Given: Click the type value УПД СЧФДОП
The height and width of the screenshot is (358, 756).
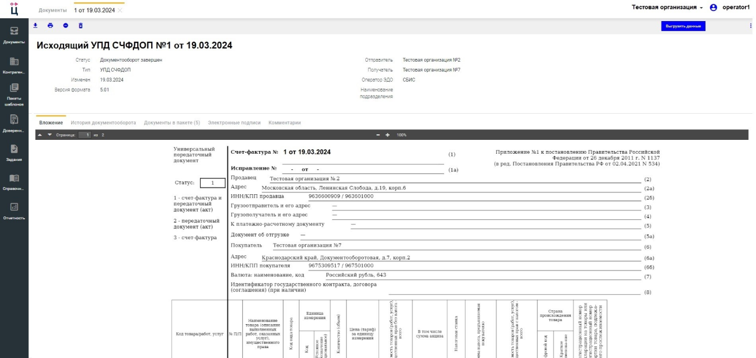Looking at the screenshot, I should click(116, 70).
